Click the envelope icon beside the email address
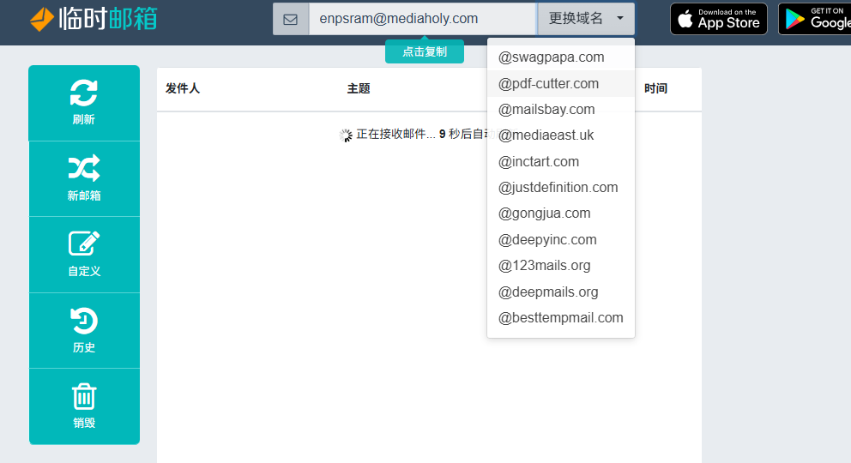 (291, 19)
